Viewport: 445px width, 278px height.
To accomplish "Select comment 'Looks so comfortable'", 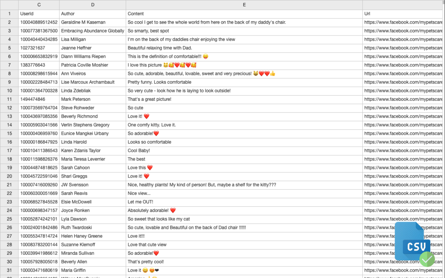I will coord(244,142).
